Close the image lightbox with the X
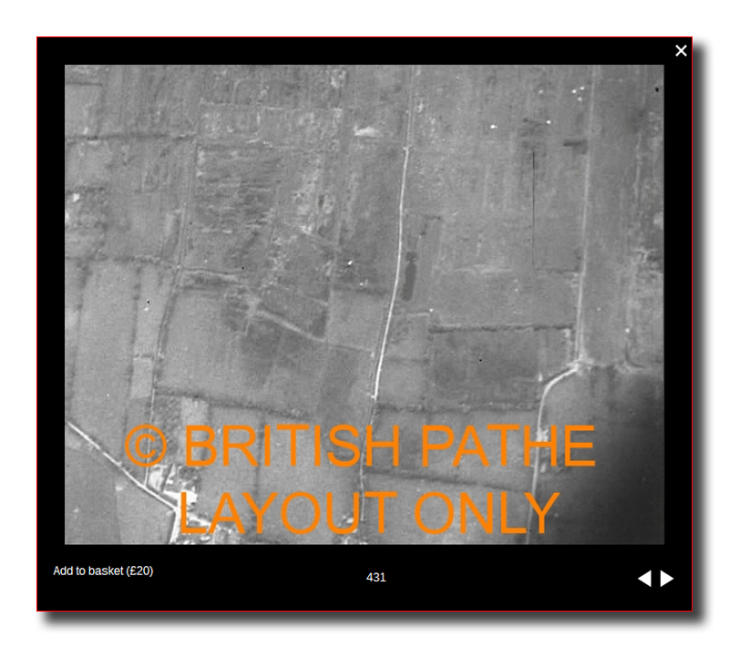This screenshot has width=729, height=648. 681,51
